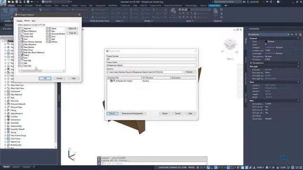The width and height of the screenshot is (303, 170).
Task: Open the Home ribbon tab
Action: 11,5
